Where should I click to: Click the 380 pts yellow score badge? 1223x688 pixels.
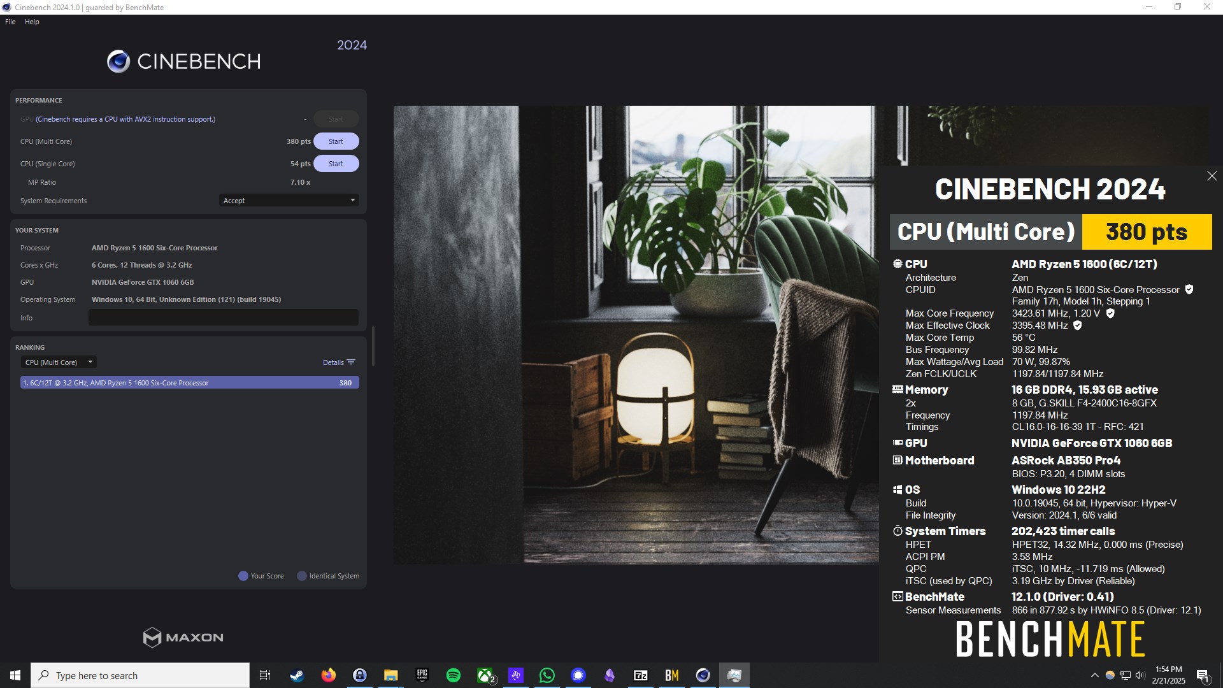coord(1147,232)
